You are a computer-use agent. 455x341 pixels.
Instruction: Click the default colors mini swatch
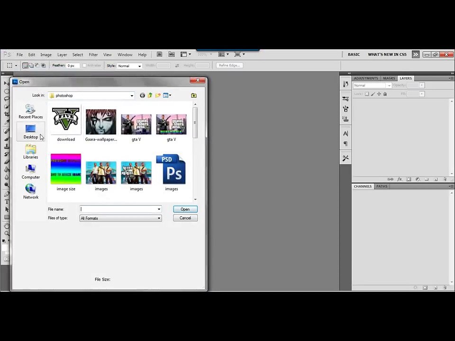click(4, 241)
